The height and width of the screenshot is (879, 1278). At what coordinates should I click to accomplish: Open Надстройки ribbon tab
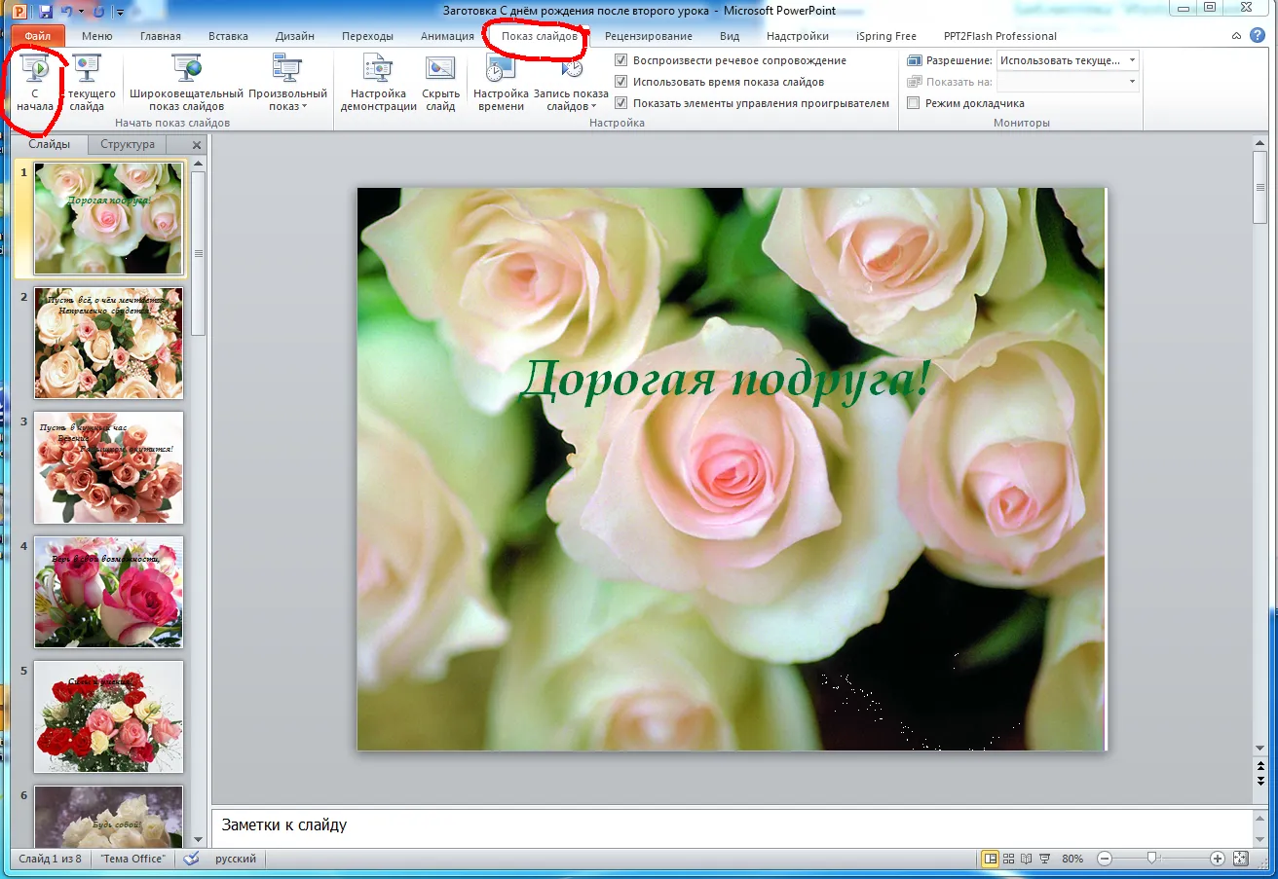797,36
